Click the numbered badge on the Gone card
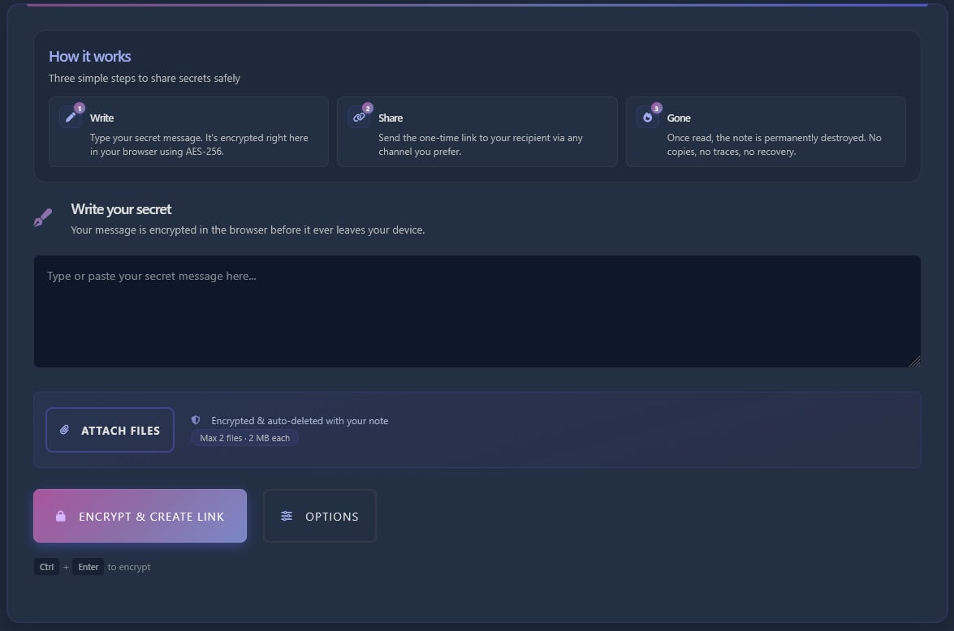The width and height of the screenshot is (954, 631). coord(655,106)
